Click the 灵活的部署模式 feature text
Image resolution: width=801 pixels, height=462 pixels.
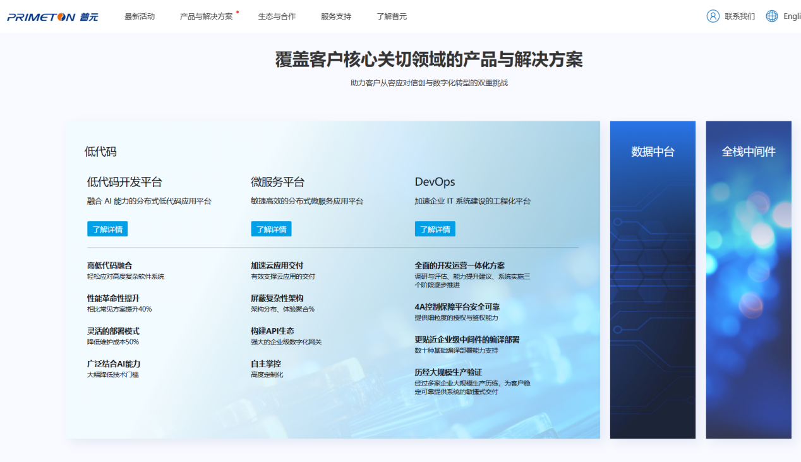click(x=114, y=331)
